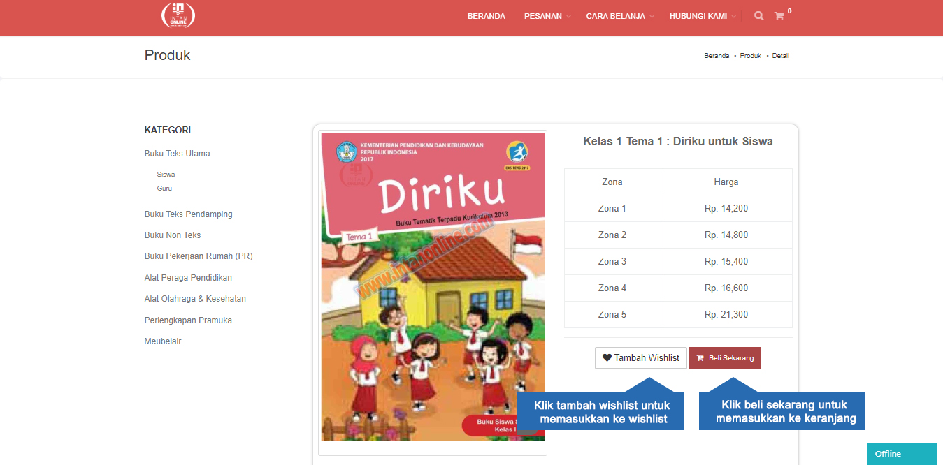Click the KATEGORI sidebar heading
943x465 pixels.
point(168,131)
